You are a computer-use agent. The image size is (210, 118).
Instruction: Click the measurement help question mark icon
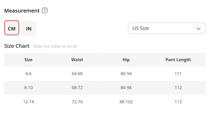click(45, 11)
